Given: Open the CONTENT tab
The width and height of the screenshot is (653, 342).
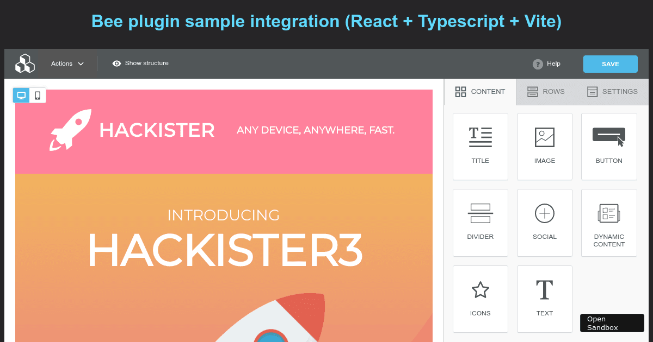Looking at the screenshot, I should point(480,92).
